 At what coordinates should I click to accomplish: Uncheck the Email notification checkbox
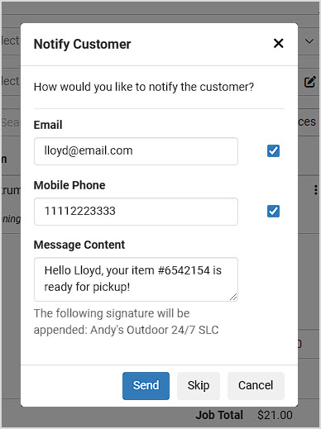273,151
